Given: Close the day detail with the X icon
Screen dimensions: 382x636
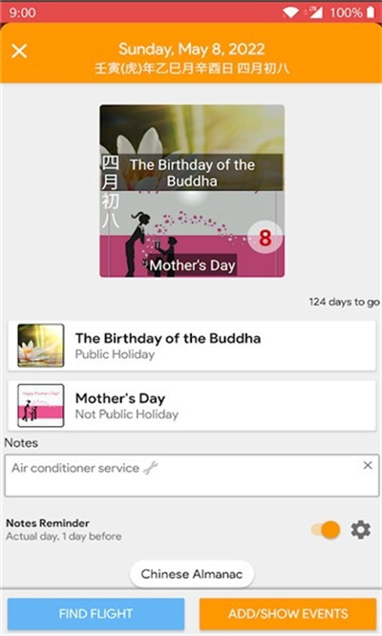Looking at the screenshot, I should click(19, 52).
